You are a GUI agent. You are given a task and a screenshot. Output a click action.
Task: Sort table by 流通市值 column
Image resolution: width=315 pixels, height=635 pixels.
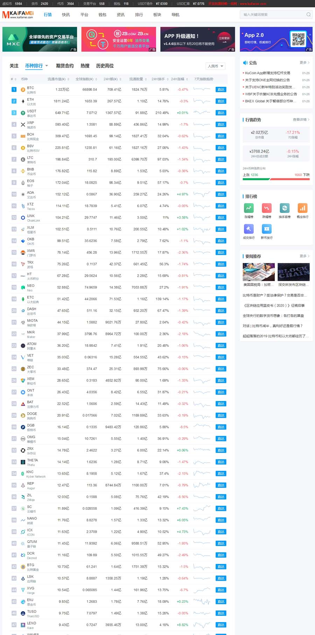(x=58, y=79)
